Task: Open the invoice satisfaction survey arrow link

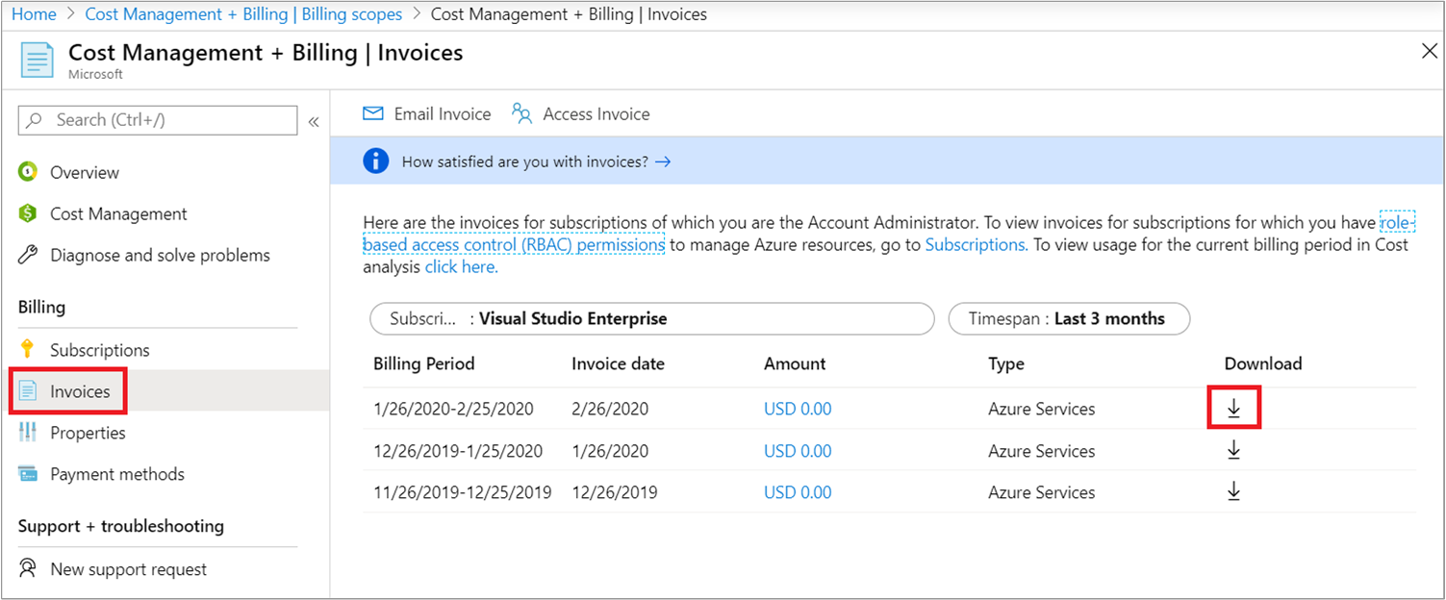Action: click(x=662, y=162)
